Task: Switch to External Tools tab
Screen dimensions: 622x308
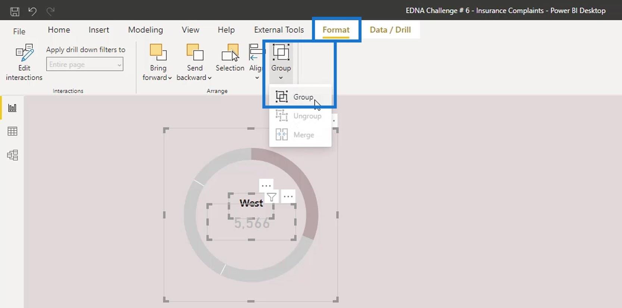Action: pyautogui.click(x=279, y=30)
